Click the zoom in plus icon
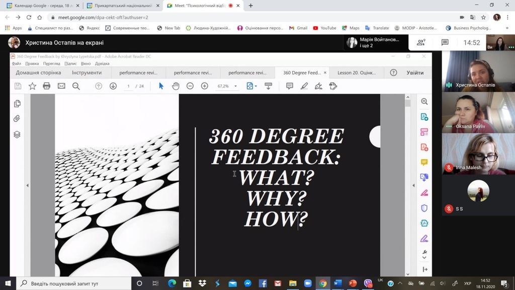The width and height of the screenshot is (515, 290). click(204, 86)
